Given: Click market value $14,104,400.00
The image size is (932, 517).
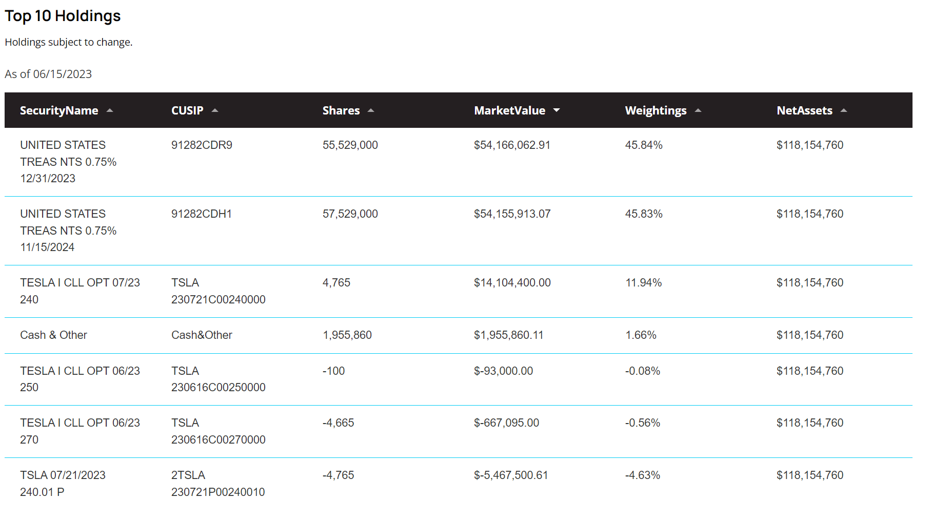Looking at the screenshot, I should point(512,283).
